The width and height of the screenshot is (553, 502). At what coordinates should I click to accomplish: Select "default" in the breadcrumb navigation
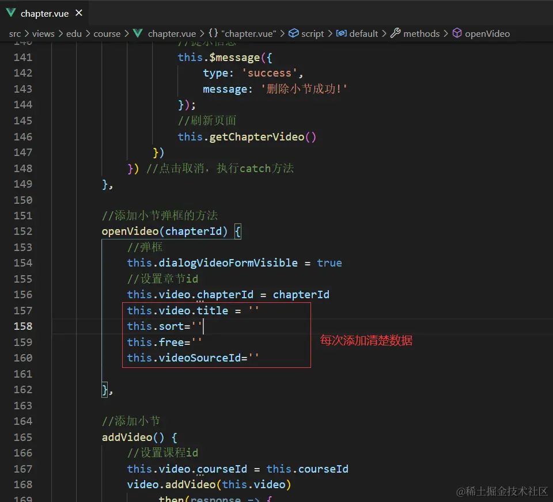pyautogui.click(x=364, y=33)
